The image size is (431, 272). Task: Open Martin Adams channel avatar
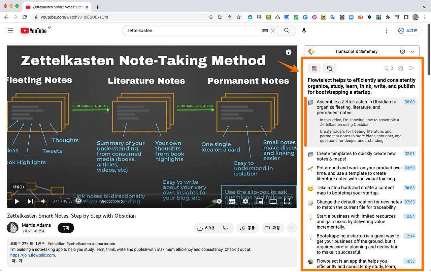(13, 228)
